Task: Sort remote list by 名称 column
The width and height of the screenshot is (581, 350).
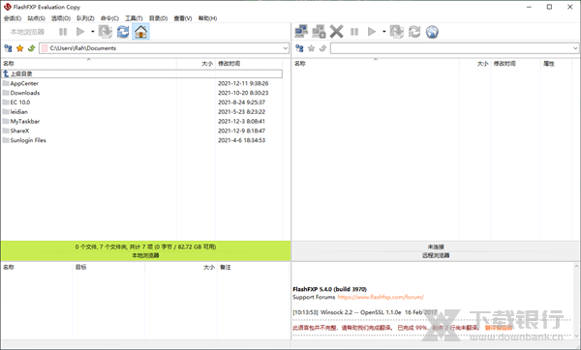Action: pos(376,64)
